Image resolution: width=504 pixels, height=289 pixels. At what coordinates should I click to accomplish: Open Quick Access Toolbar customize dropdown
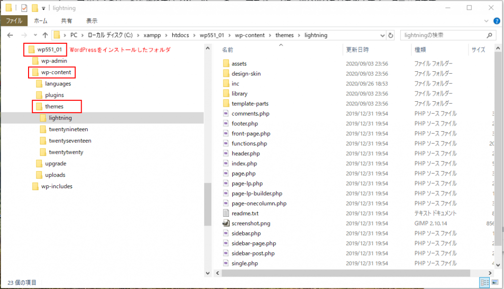coord(43,8)
